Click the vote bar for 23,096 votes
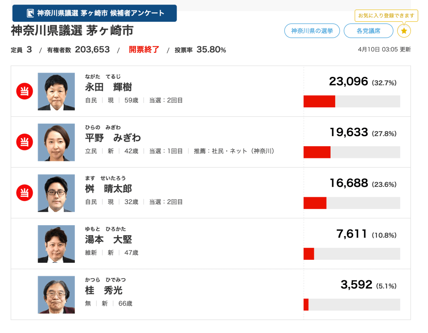Image resolution: width=428 pixels, height=333 pixels. click(351, 102)
